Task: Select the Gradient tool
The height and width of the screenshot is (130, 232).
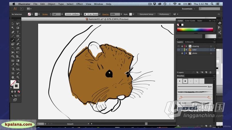Action: (x=18, y=61)
